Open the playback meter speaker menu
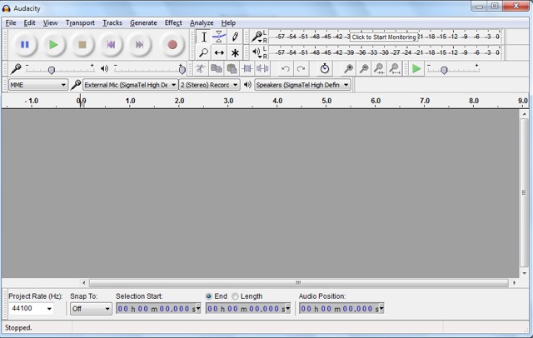 tap(257, 52)
